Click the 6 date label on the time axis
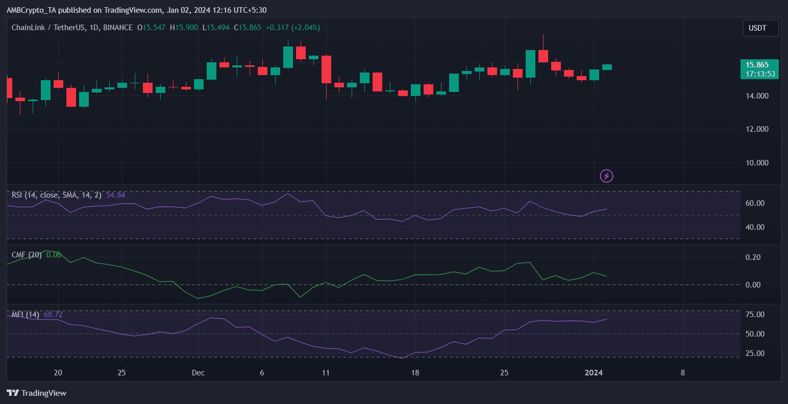Image resolution: width=788 pixels, height=404 pixels. [262, 373]
